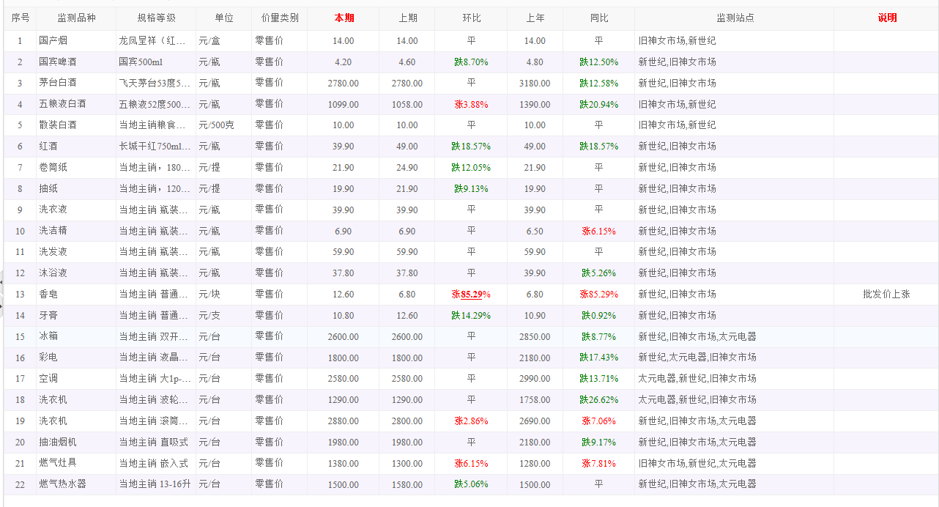Click the 涨3.88% 环比 cell
Screen dimensions: 939x507
pos(471,105)
